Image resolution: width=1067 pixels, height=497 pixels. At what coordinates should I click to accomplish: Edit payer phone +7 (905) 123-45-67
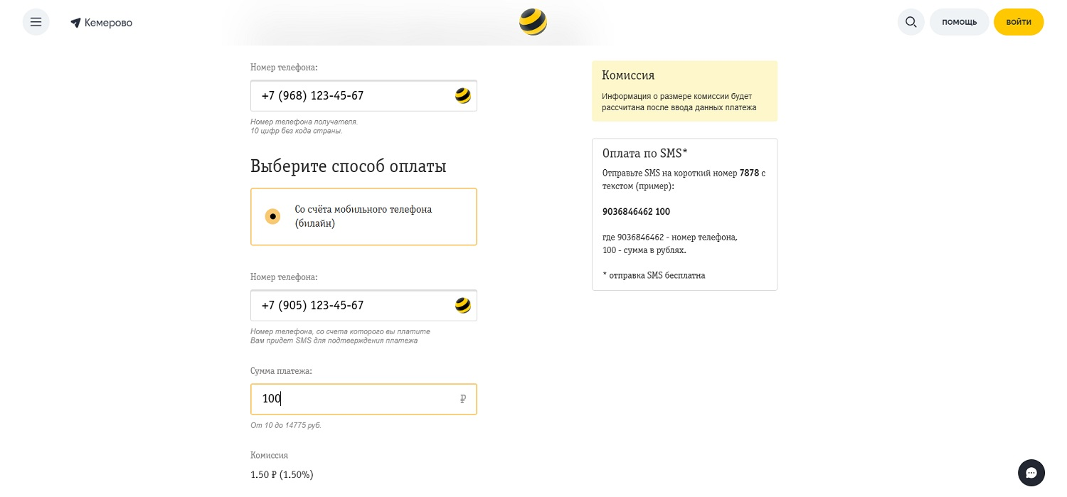(x=363, y=305)
